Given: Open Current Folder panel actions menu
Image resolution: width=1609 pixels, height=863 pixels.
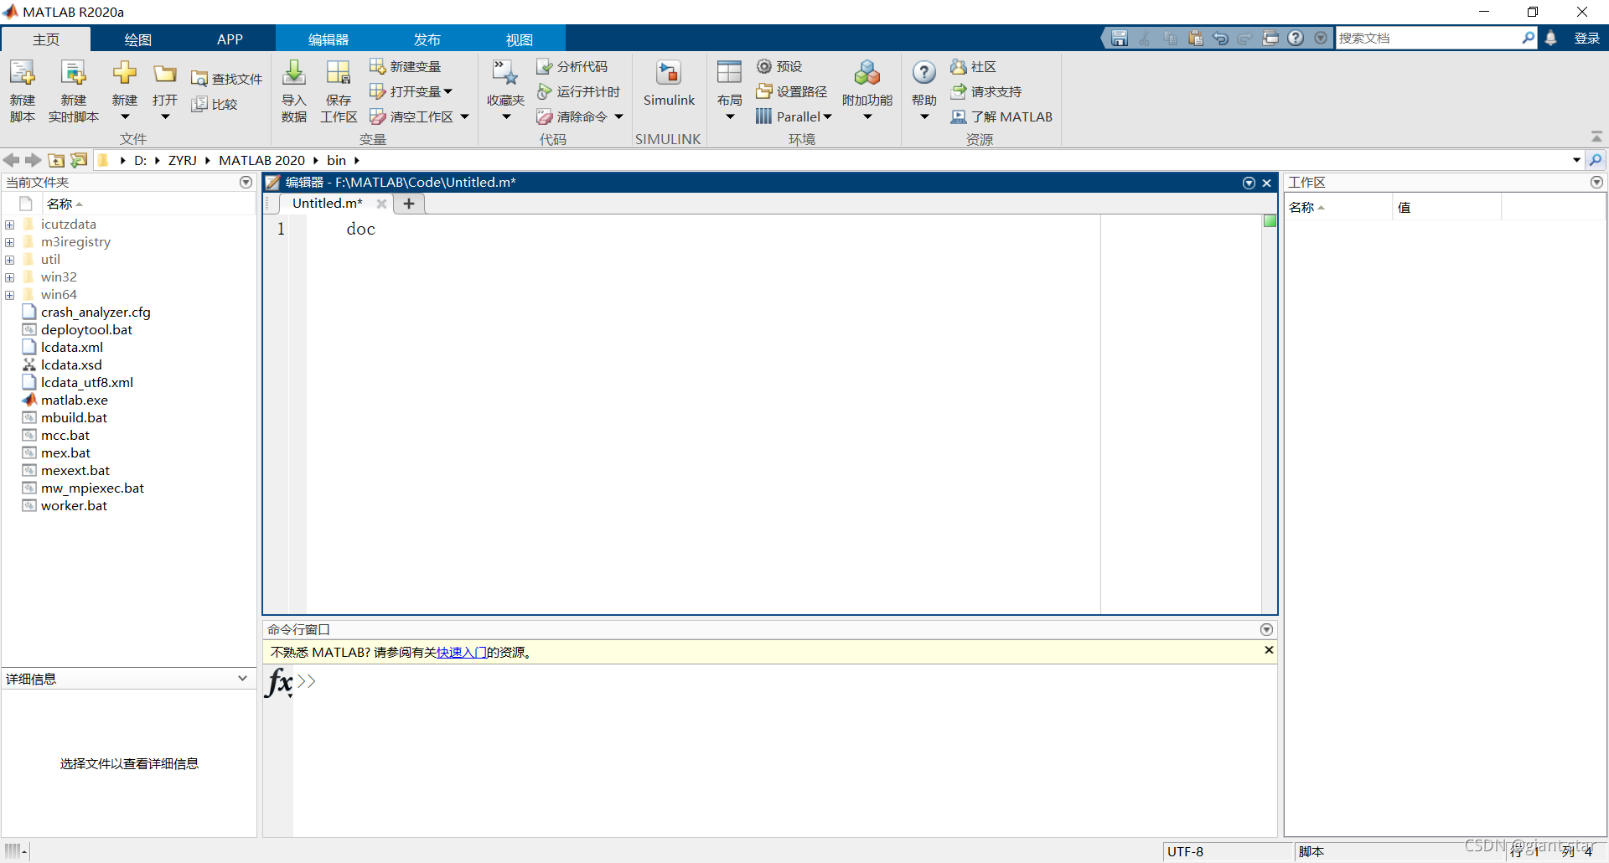Looking at the screenshot, I should [x=246, y=182].
